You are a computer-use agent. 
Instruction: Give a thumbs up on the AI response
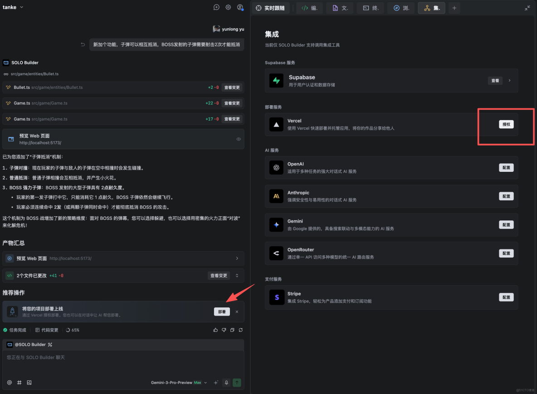click(215, 330)
